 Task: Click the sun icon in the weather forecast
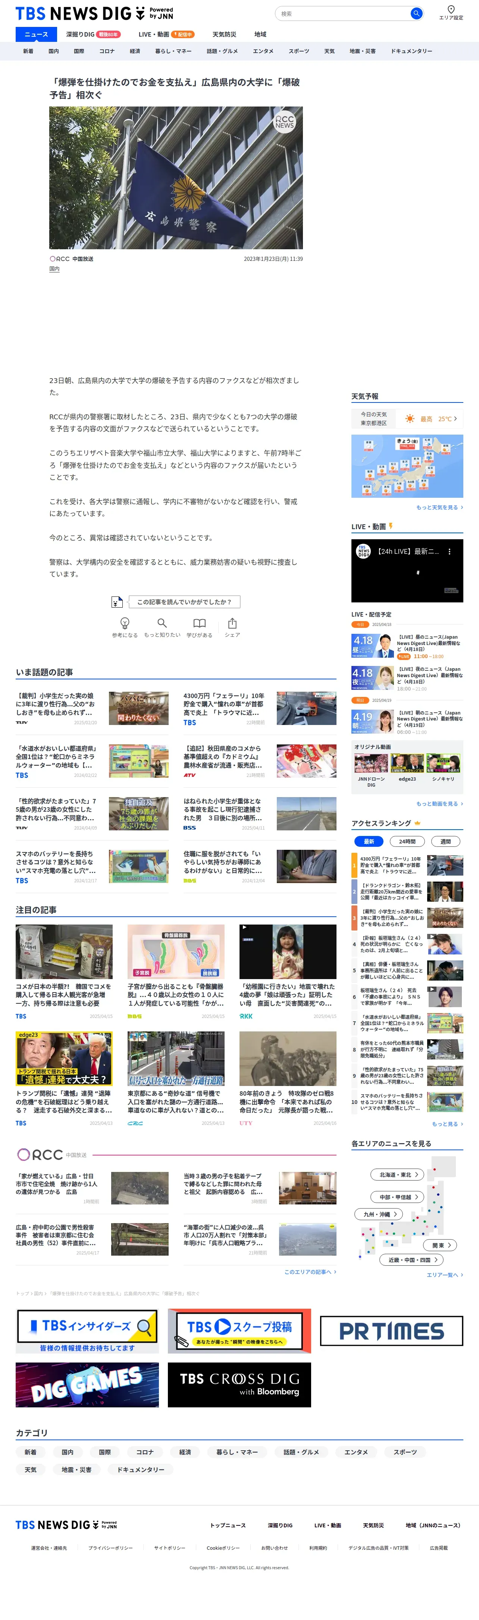410,419
